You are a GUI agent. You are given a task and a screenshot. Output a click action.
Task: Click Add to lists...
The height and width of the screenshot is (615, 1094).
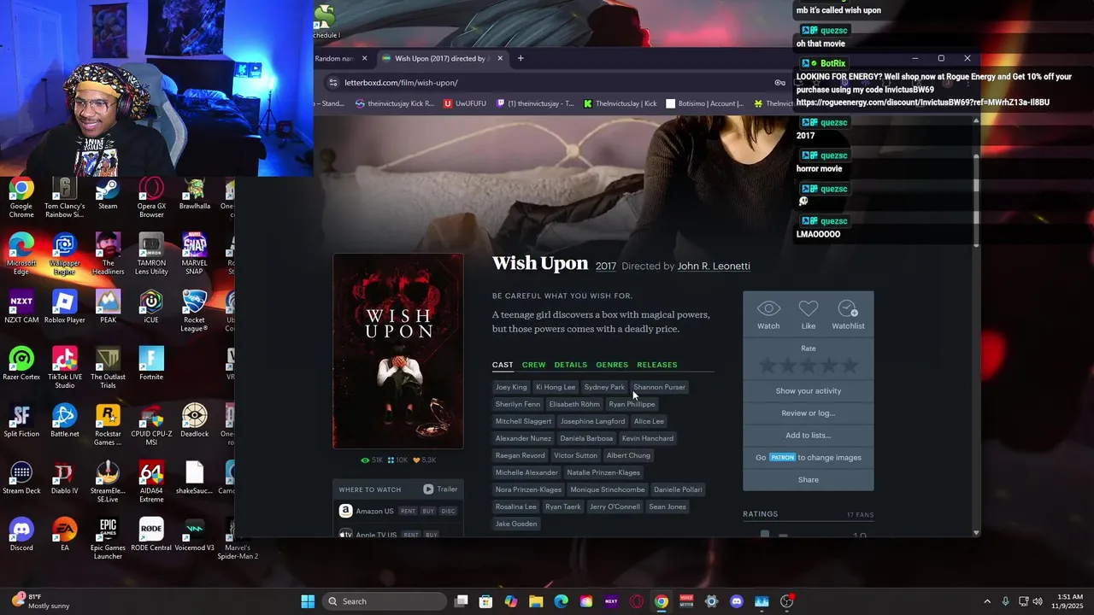point(809,436)
